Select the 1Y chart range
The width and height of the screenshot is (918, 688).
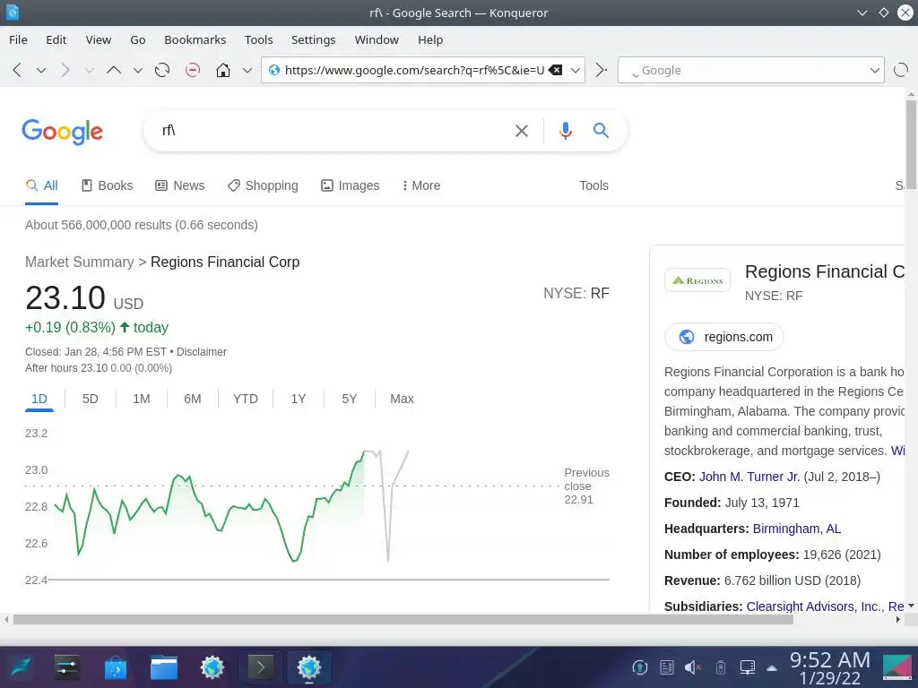tap(298, 399)
